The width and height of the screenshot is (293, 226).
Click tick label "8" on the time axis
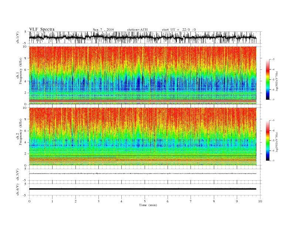[x=214, y=201]
